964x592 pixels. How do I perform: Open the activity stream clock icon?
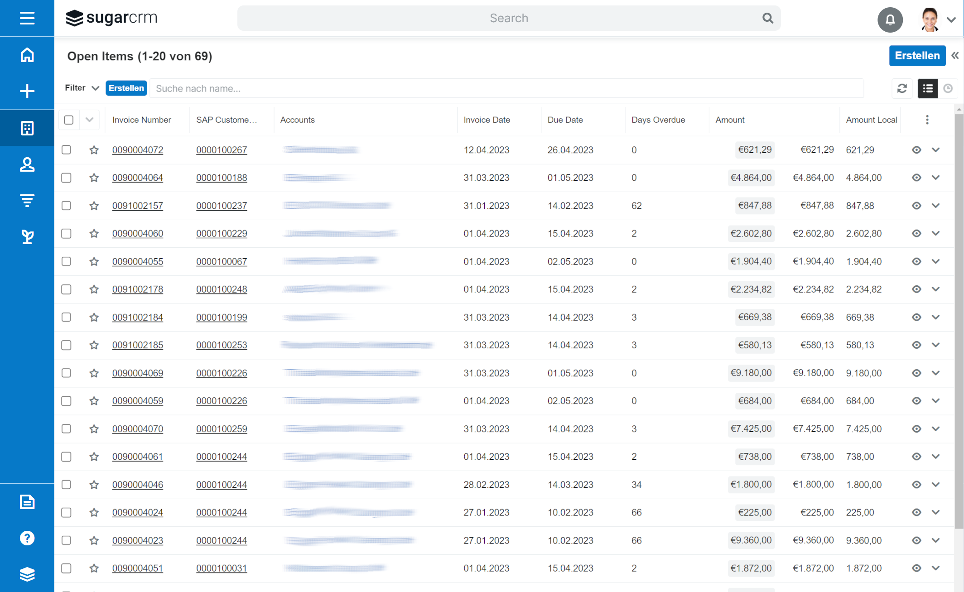tap(948, 88)
